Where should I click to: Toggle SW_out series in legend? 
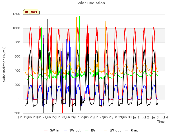coord(72,130)
